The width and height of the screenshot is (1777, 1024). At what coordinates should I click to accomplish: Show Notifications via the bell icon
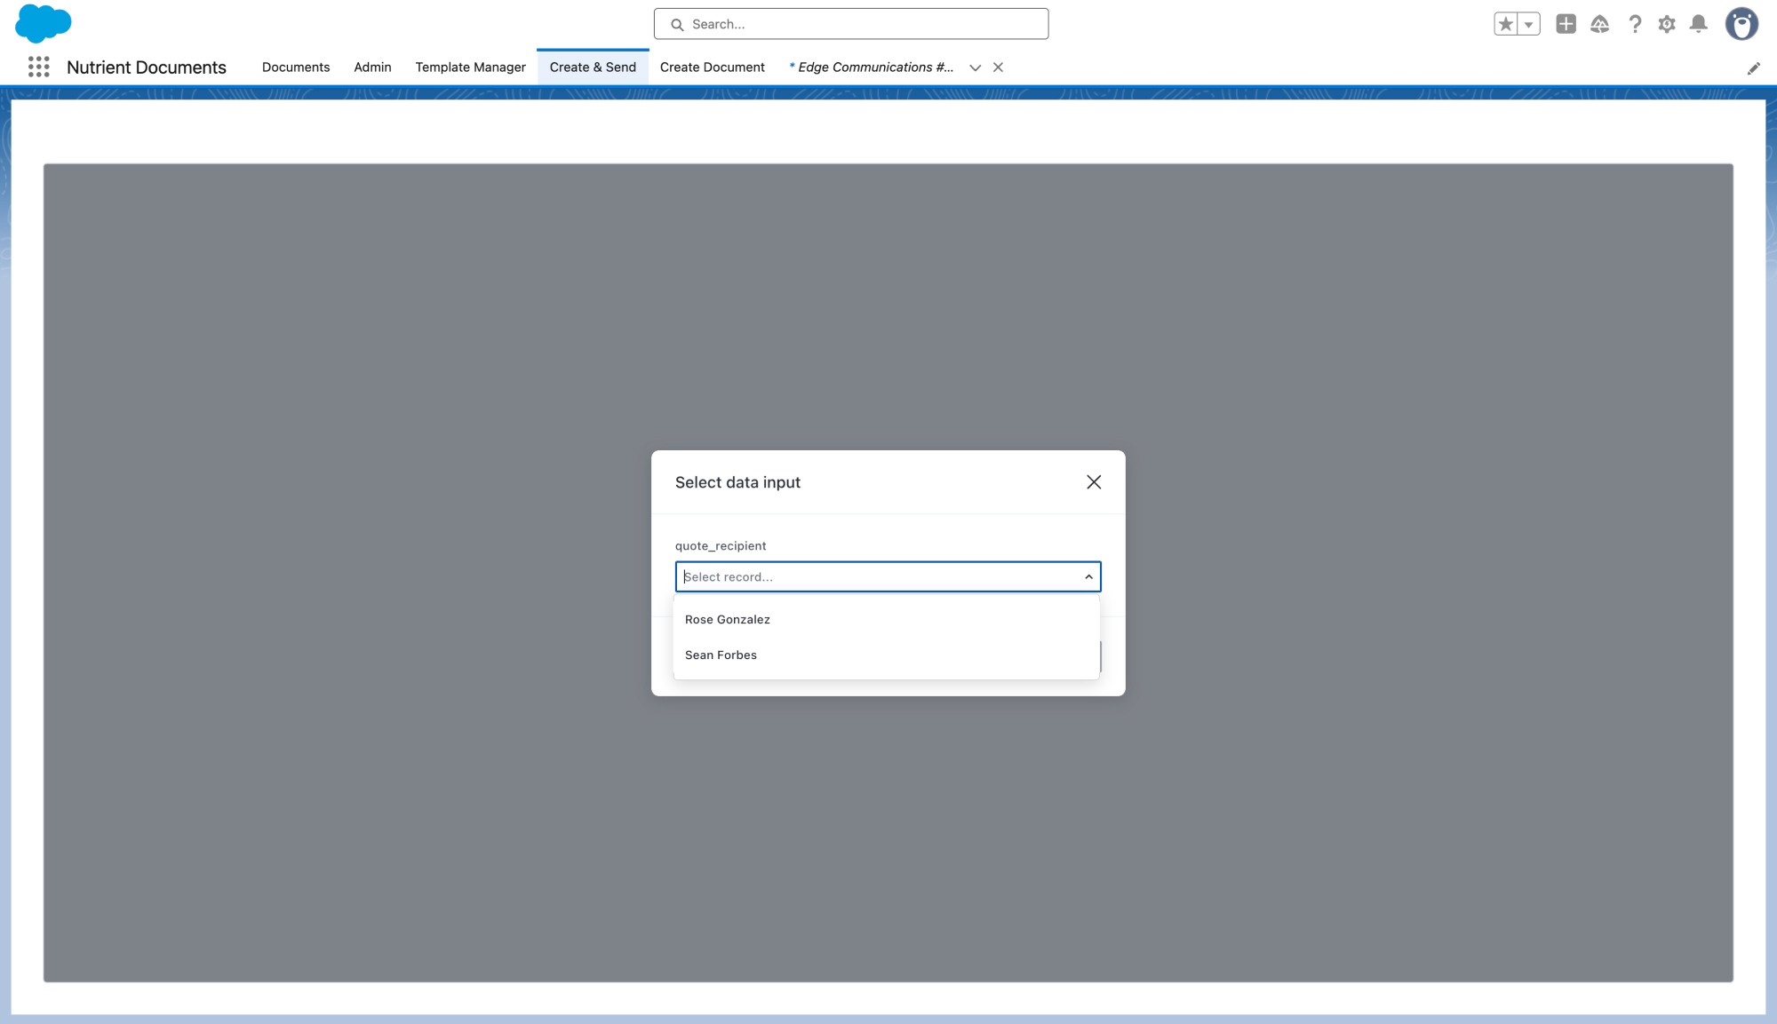(1699, 24)
